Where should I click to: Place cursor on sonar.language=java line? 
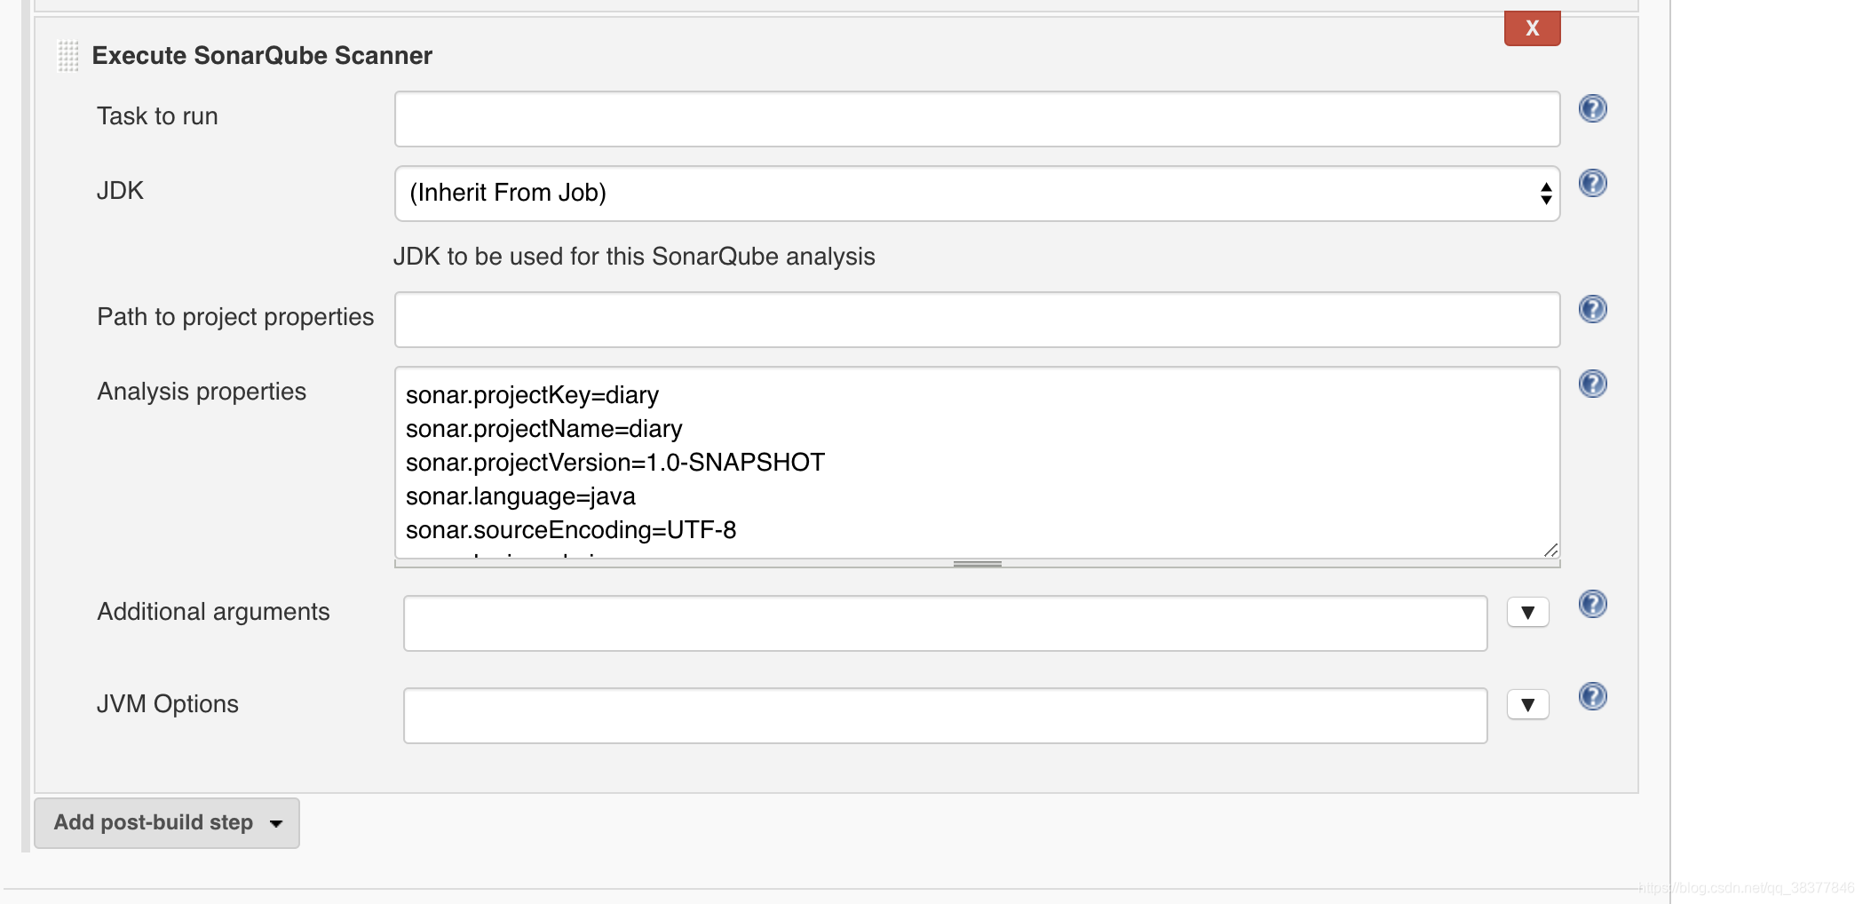(x=520, y=496)
